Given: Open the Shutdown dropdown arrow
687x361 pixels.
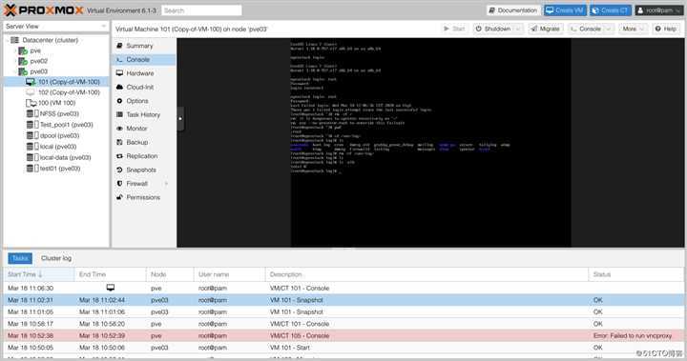Looking at the screenshot, I should point(518,29).
